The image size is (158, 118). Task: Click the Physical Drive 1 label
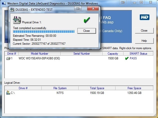tap(32, 22)
